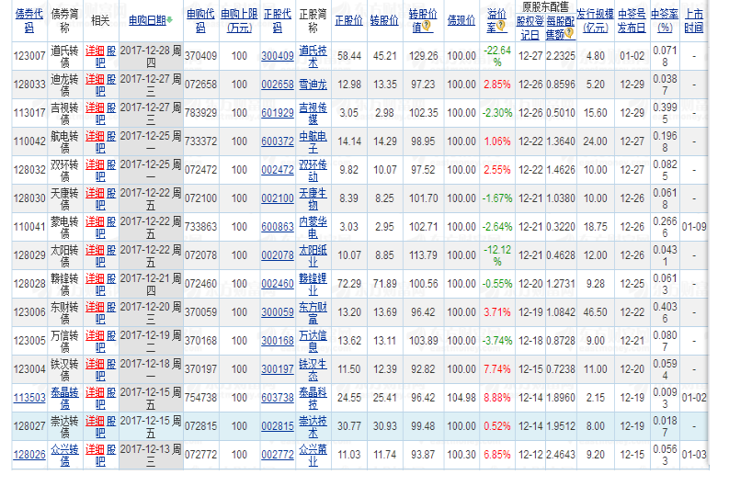Select allotment amount cell 2.4643
This screenshot has height=486, width=729.
[x=560, y=455]
